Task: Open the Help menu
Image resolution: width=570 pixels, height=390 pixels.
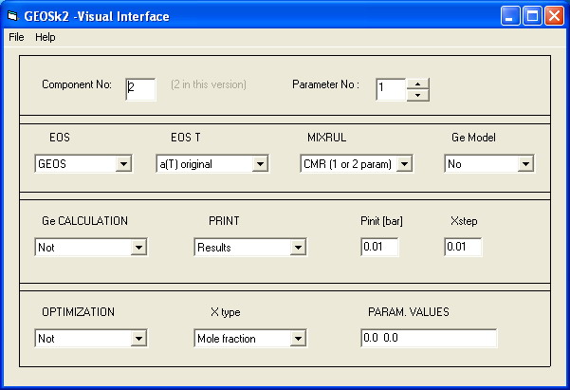Action: (46, 37)
